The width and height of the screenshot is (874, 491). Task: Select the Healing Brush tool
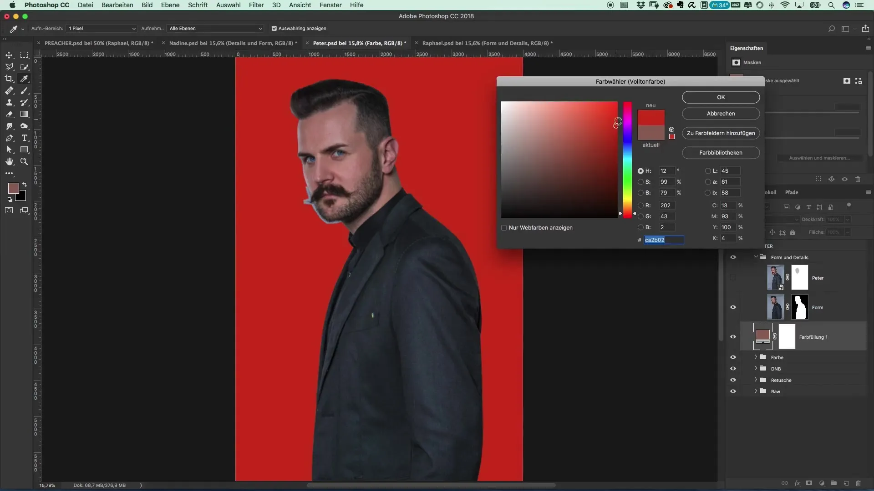(9, 91)
